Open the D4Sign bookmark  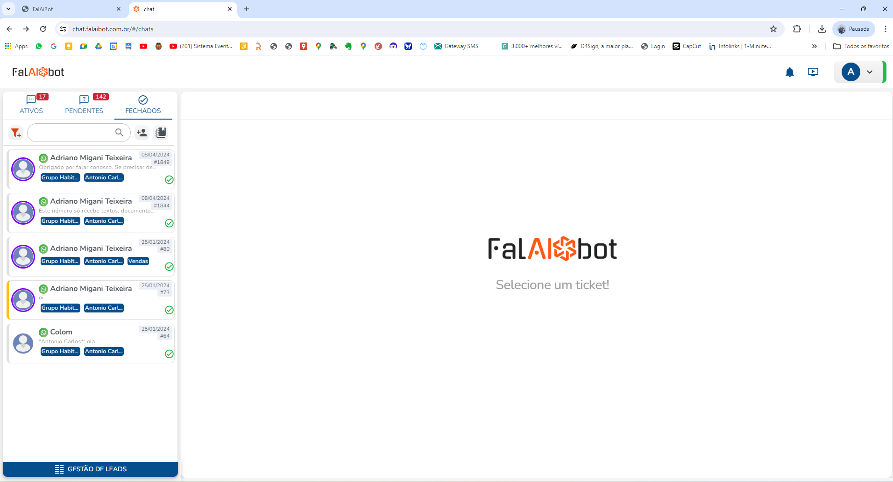[602, 46]
